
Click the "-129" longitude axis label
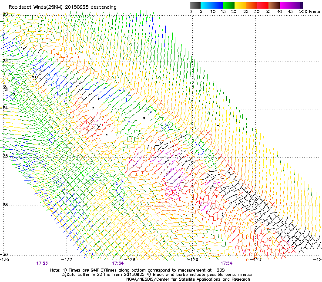click(130, 259)
